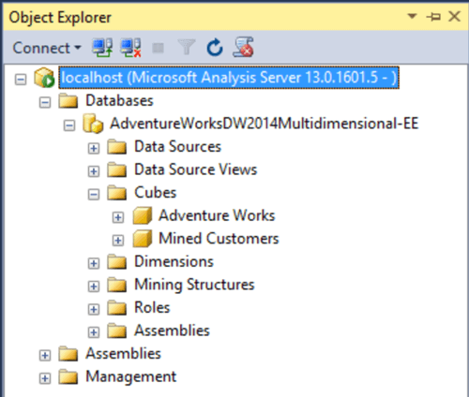
Task: Select the Cubes label
Action: point(155,193)
